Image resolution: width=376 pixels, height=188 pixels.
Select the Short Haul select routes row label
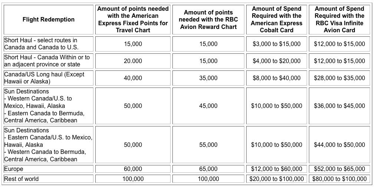tap(49, 44)
